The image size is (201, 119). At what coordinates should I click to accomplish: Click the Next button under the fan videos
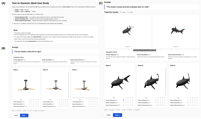(x=24, y=115)
